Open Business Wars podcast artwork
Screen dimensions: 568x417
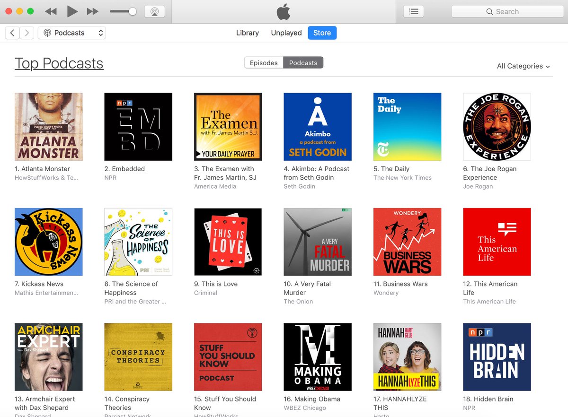[x=408, y=242]
